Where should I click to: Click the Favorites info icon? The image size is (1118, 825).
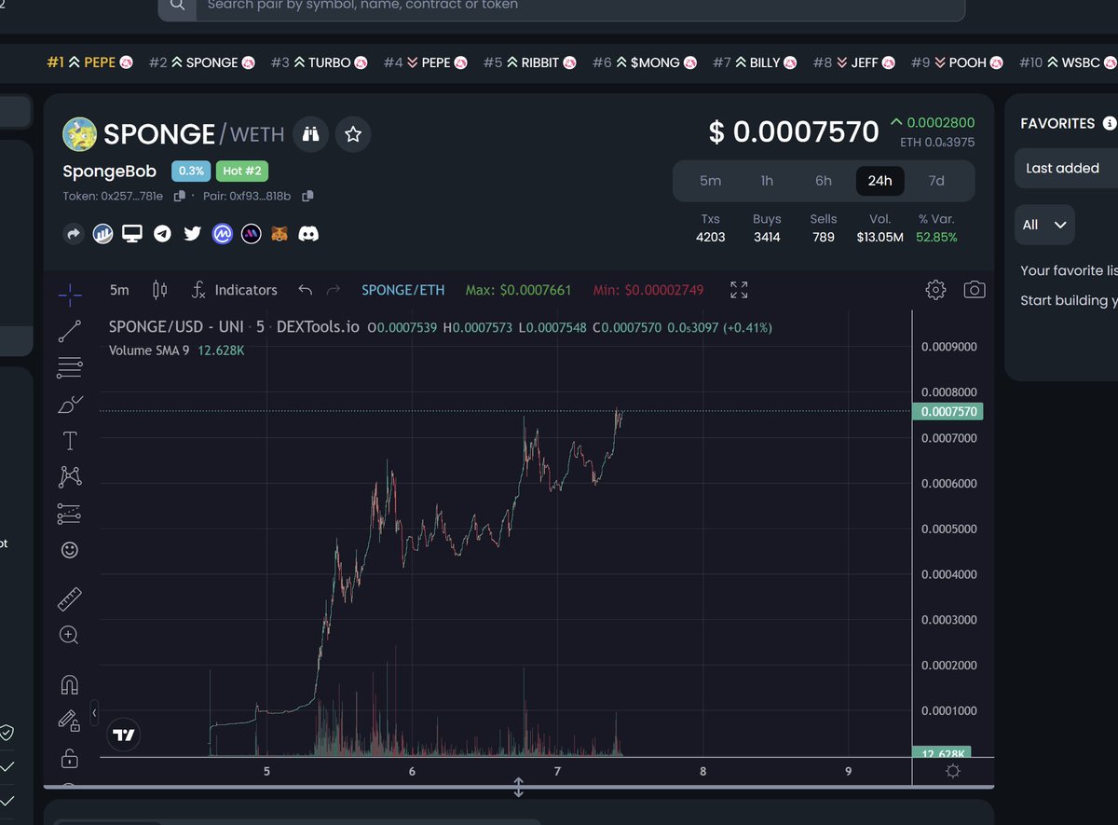pos(1110,123)
